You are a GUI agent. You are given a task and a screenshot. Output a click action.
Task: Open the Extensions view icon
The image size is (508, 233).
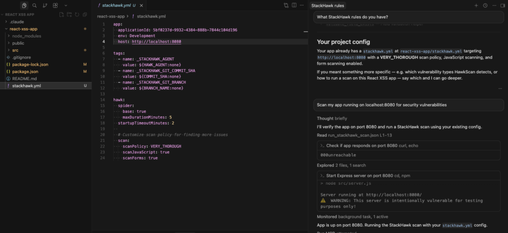coord(56,5)
